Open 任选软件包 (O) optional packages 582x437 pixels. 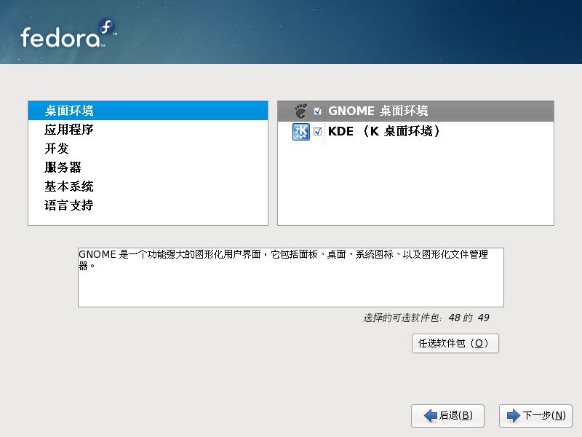tap(455, 343)
